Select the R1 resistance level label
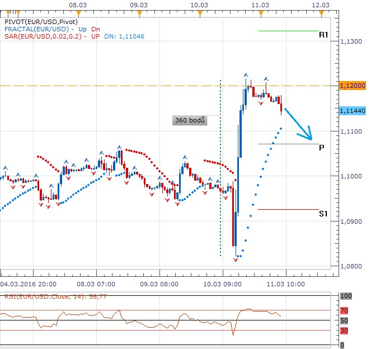Image resolution: width=371 pixels, height=349 pixels. click(x=323, y=35)
